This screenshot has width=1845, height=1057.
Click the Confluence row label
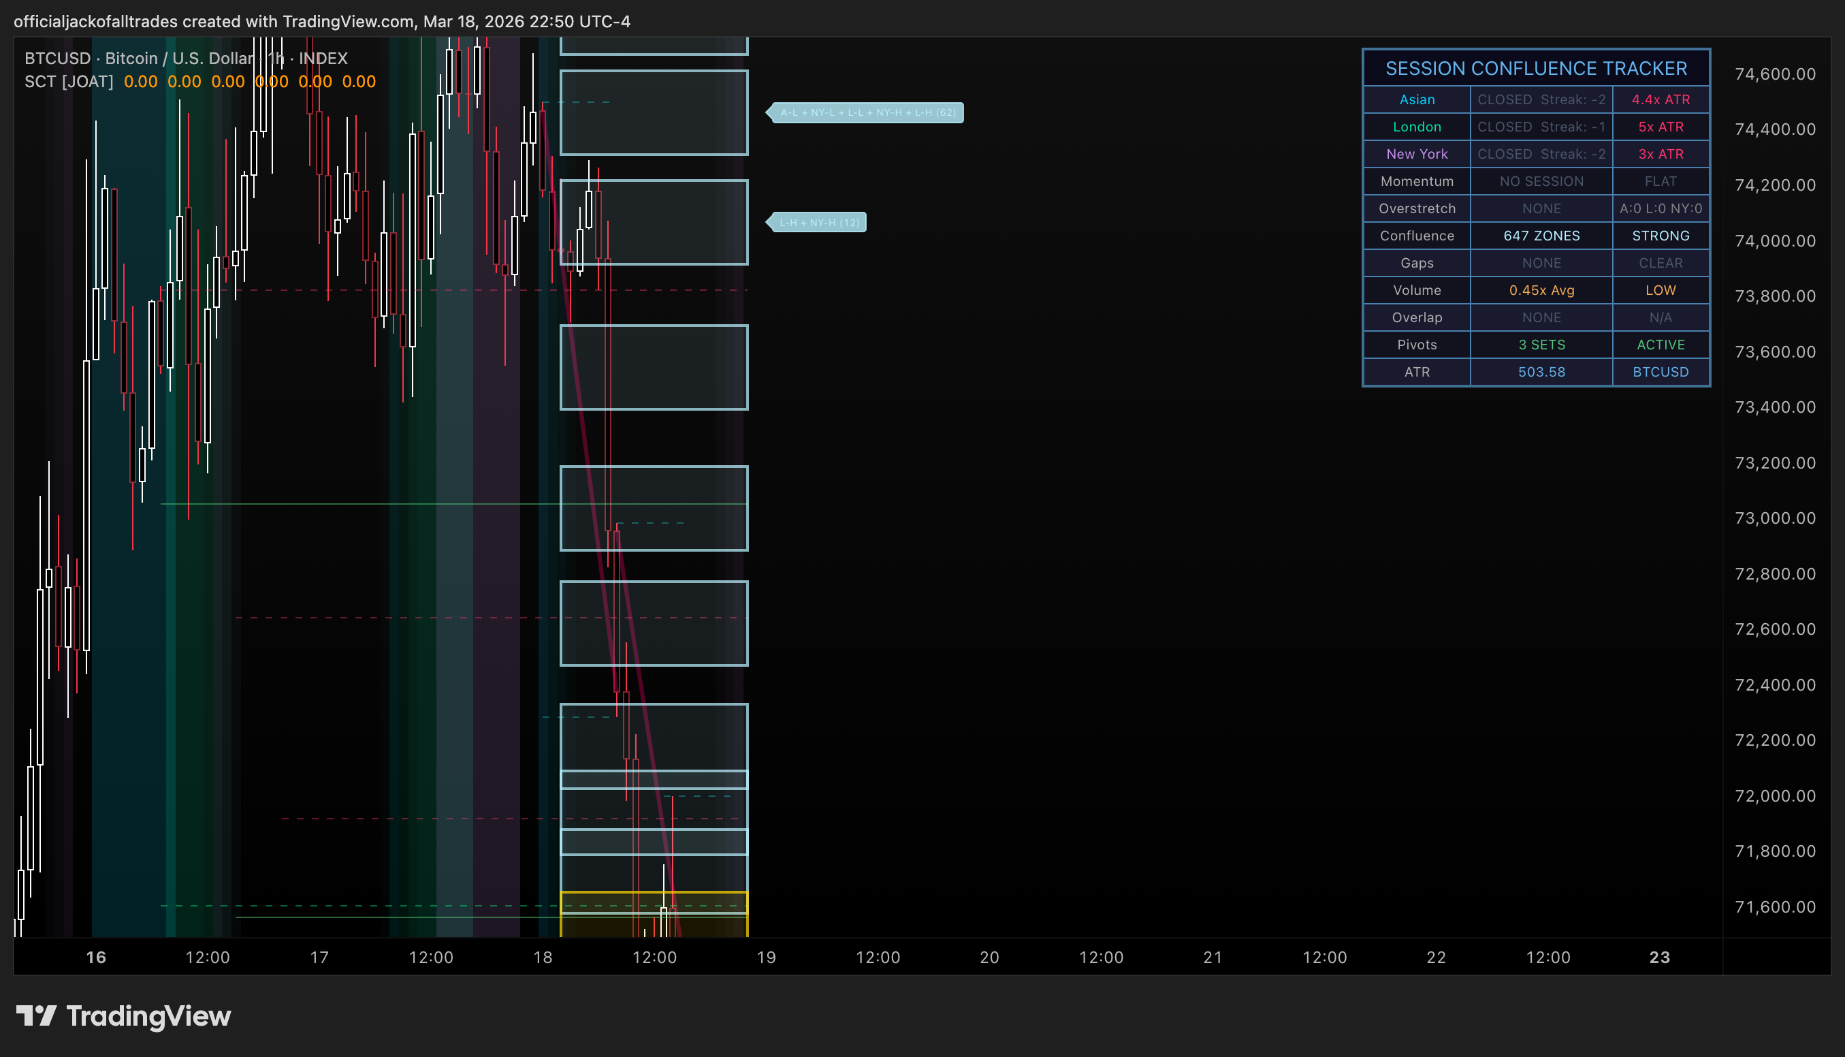pyautogui.click(x=1416, y=235)
